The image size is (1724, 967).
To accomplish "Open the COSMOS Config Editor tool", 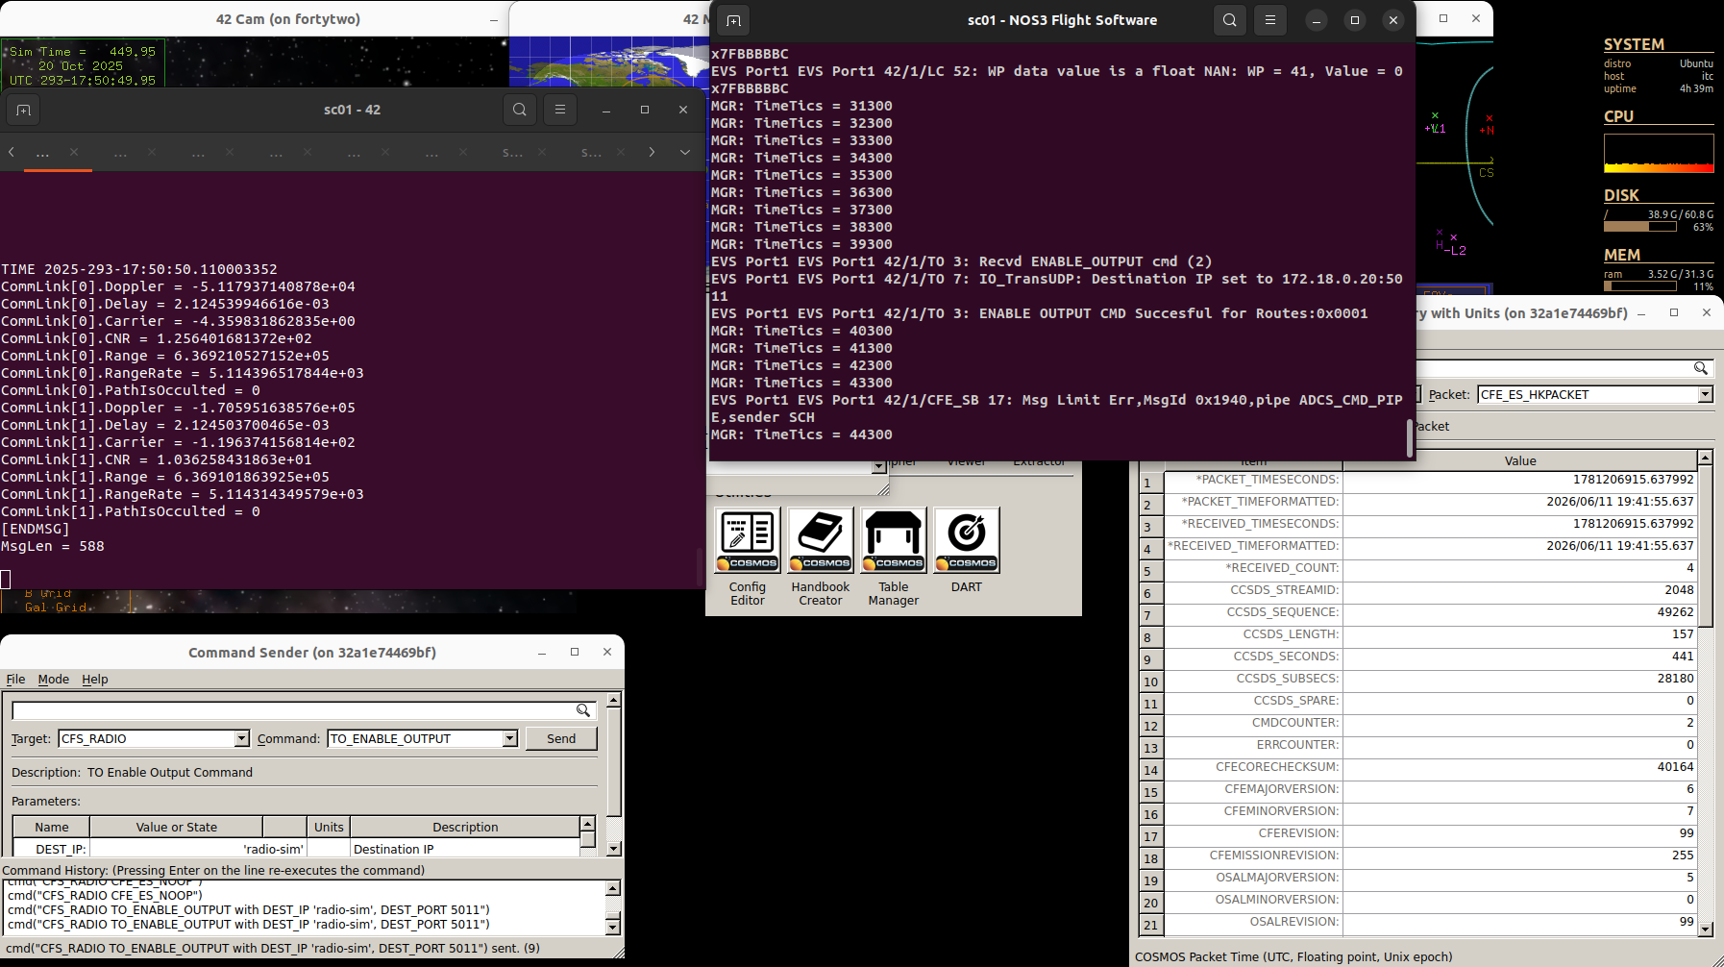I will click(x=748, y=539).
